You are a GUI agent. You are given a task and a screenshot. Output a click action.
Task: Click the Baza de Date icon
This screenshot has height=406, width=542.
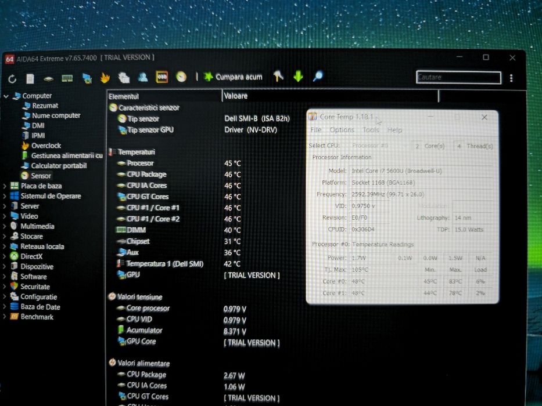tap(14, 307)
